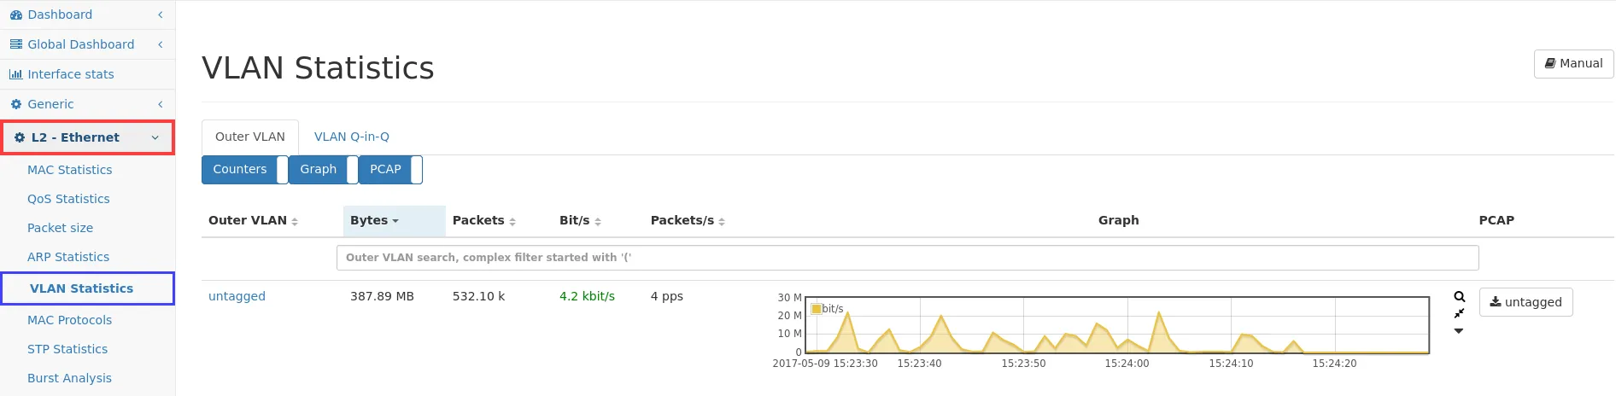
Task: Expand the Dashboard submenu chevron
Action: [x=160, y=15]
